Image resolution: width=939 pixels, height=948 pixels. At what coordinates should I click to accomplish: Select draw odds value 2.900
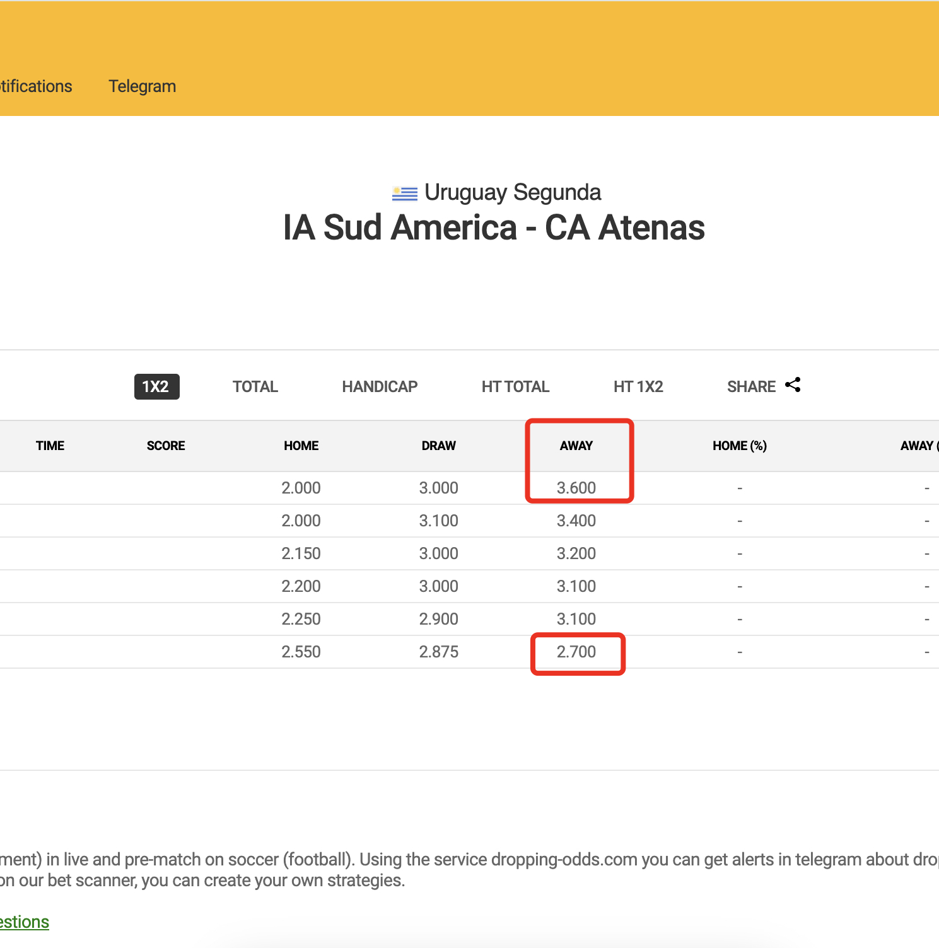click(x=439, y=619)
